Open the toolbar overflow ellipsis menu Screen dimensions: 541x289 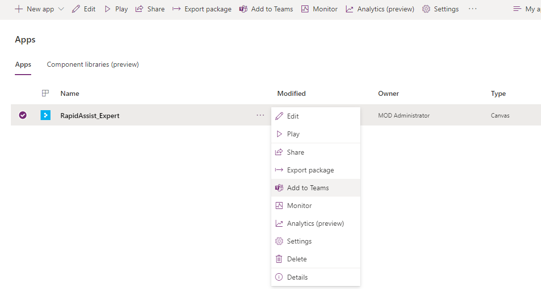tap(473, 9)
